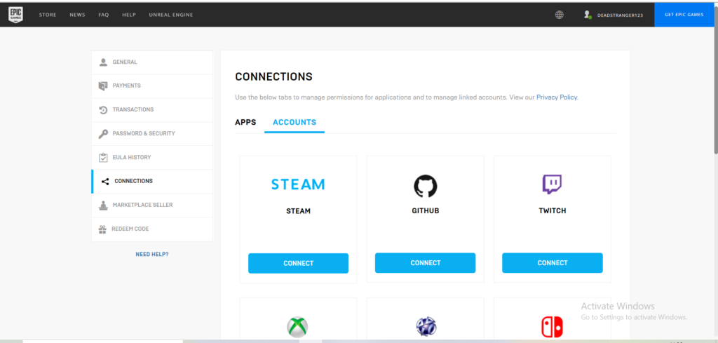Open the DEADSTRANGER123 account name
Viewport: 718px width, 343px height.
coord(620,15)
